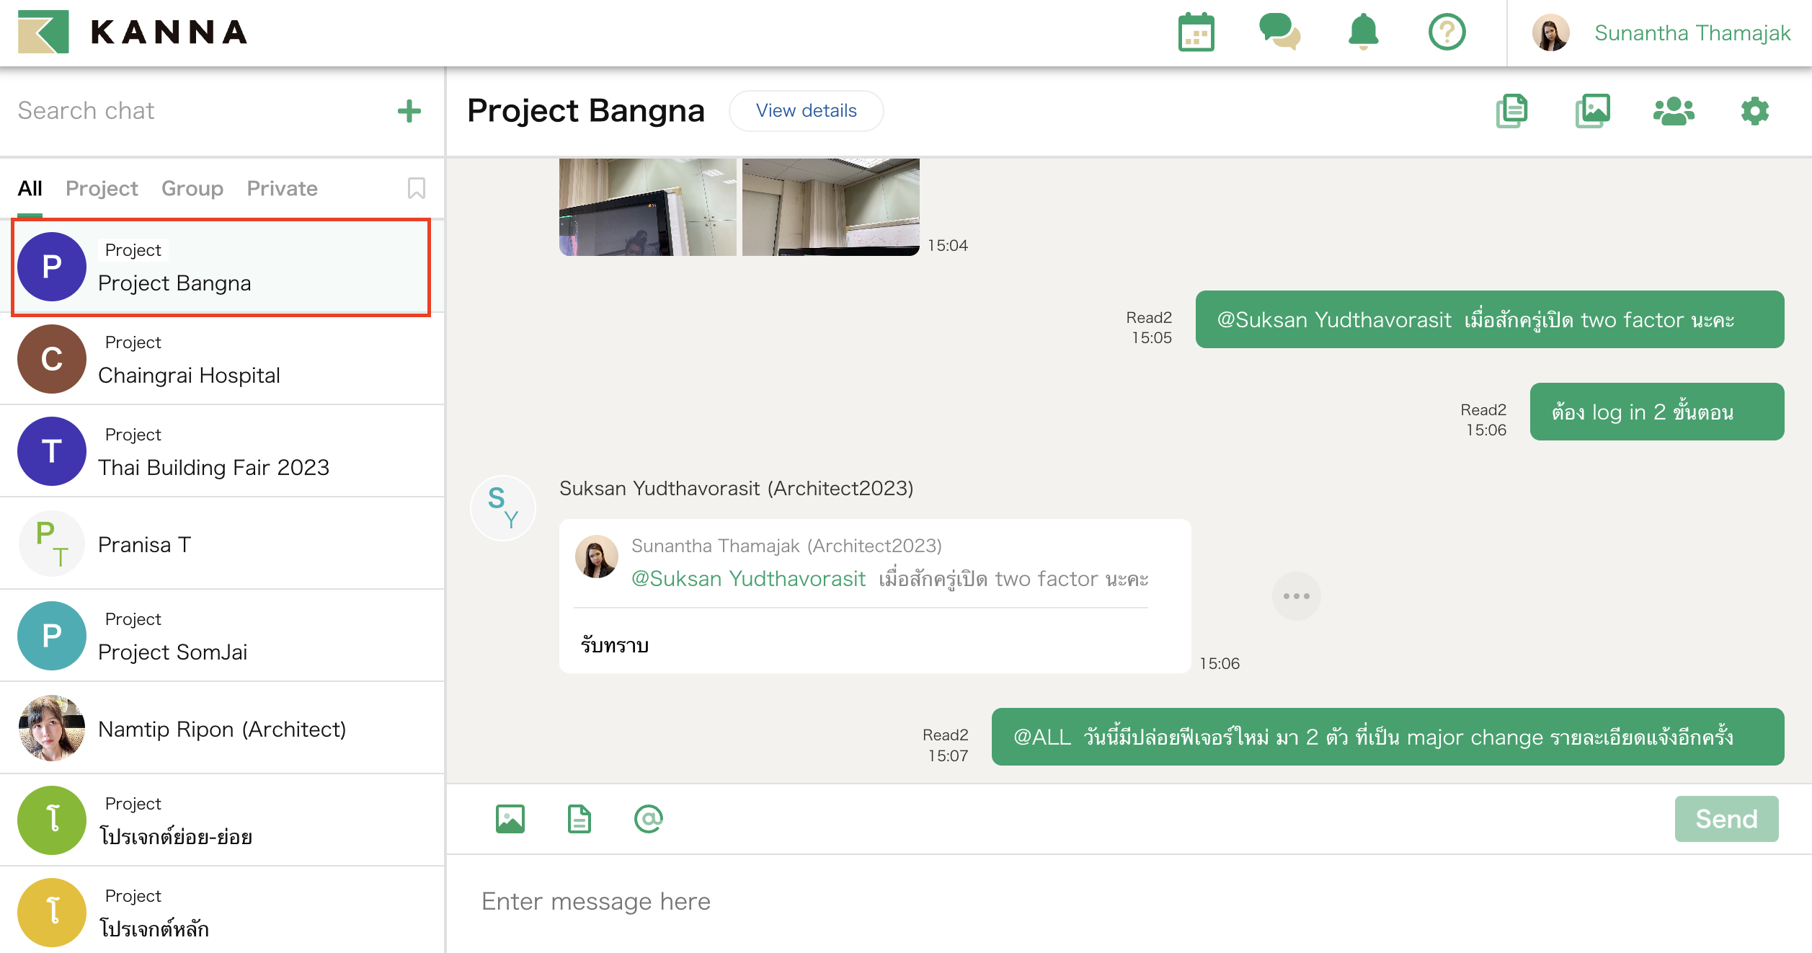Attach image using picture icon
1812x953 pixels.
(510, 819)
